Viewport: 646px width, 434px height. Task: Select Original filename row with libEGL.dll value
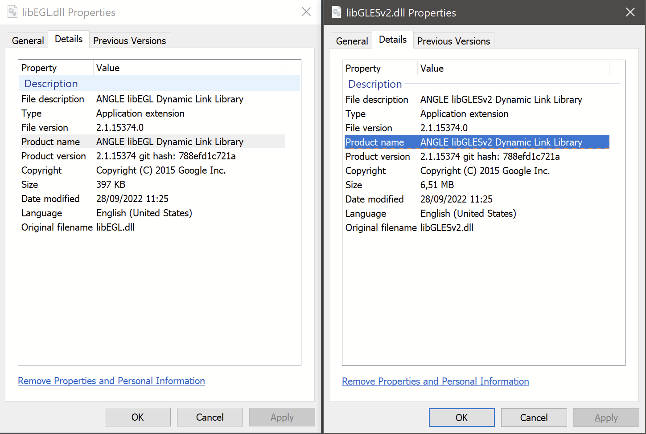tap(152, 227)
